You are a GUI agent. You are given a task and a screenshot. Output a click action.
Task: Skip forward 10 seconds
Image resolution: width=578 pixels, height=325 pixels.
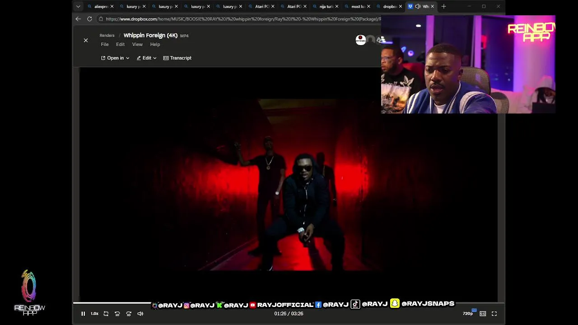[x=129, y=314]
